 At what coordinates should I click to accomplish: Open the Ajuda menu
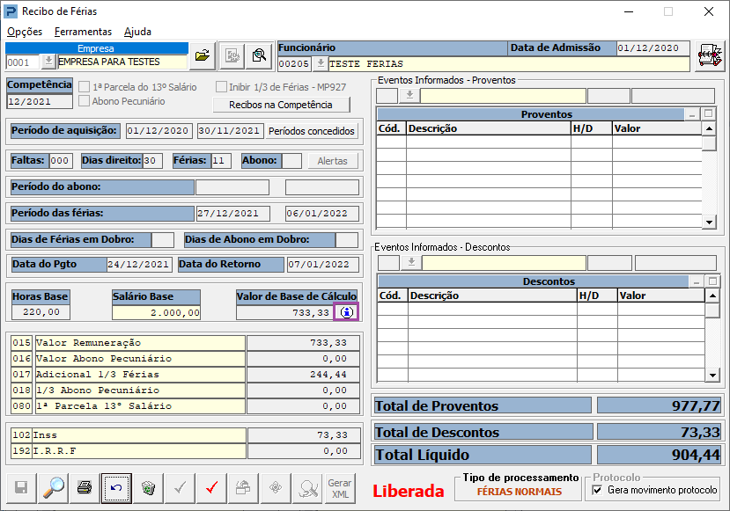click(x=137, y=32)
